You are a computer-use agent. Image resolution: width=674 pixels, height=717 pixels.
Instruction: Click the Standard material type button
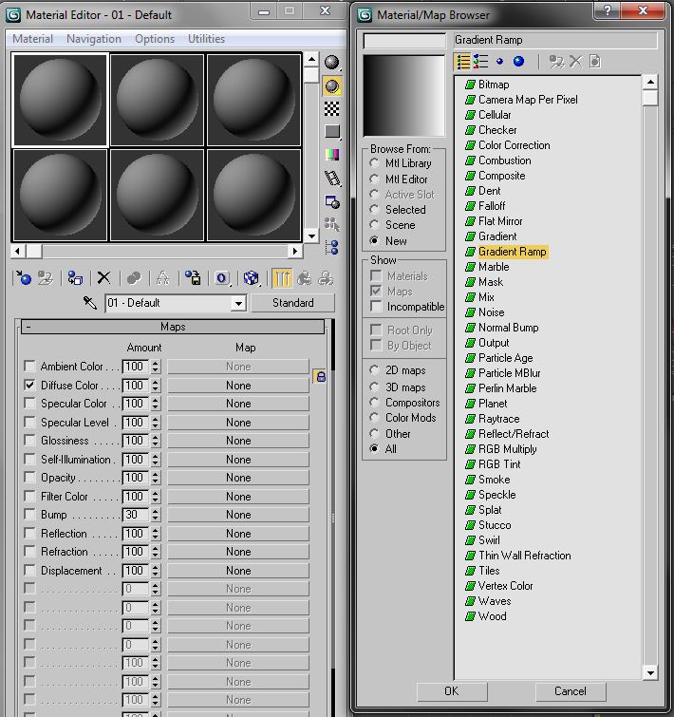(292, 303)
